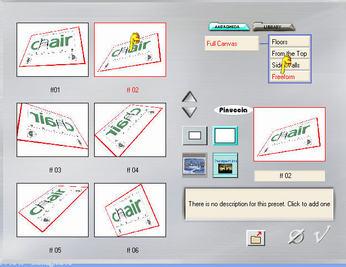The height and width of the screenshot is (267, 346).
Task: Click the up arrow to page presets
Action: click(x=189, y=97)
